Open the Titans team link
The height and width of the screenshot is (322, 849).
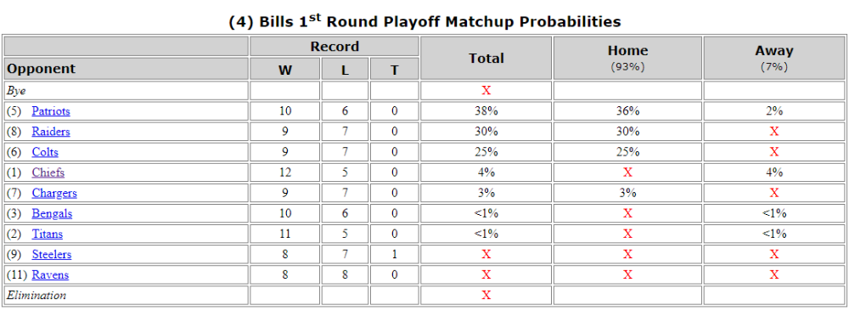pos(47,234)
